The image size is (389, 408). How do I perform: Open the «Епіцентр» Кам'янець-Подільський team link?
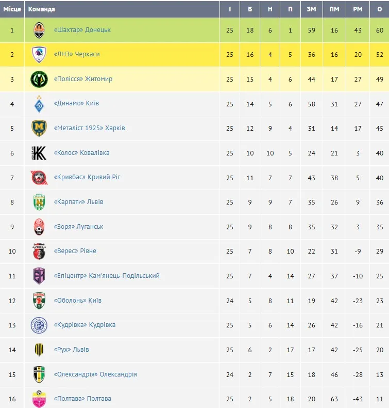[107, 276]
